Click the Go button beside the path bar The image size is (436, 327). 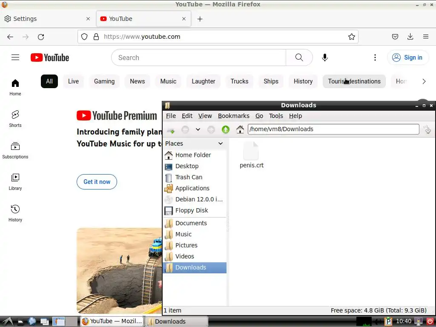[x=427, y=129]
